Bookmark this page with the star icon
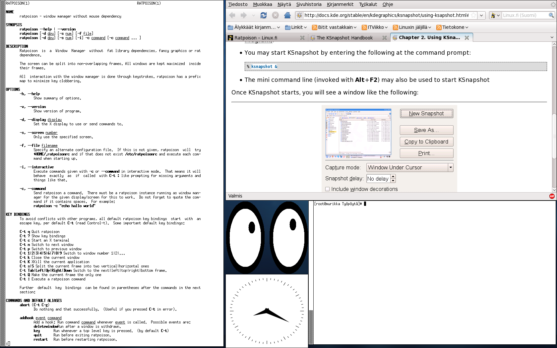 click(x=473, y=15)
